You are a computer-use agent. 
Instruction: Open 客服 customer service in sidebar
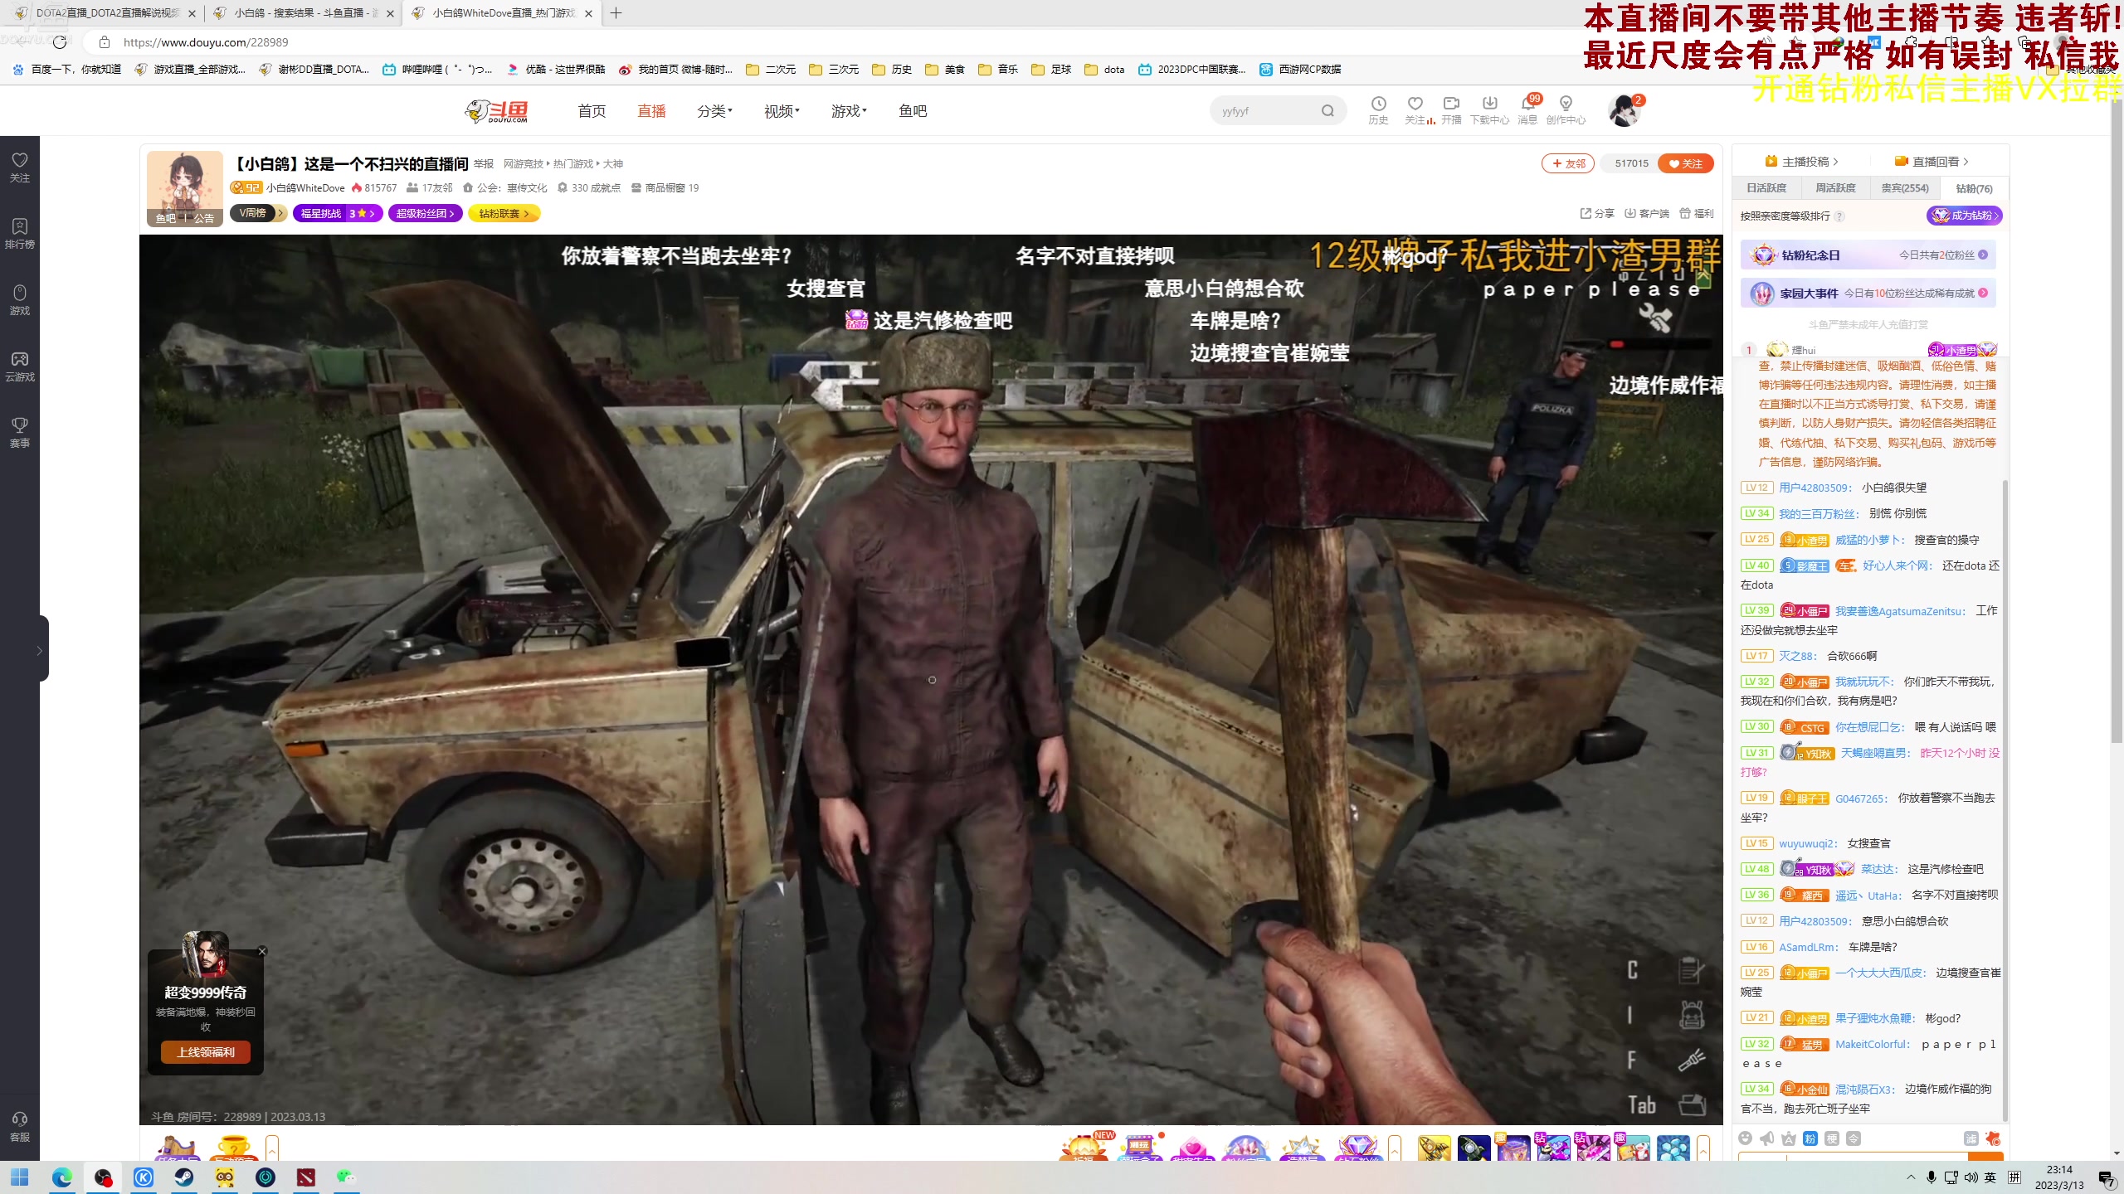point(20,1126)
